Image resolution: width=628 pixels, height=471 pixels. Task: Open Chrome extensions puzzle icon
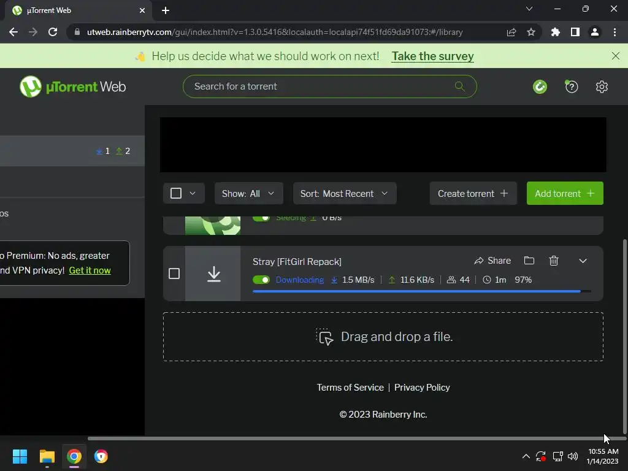tap(555, 32)
